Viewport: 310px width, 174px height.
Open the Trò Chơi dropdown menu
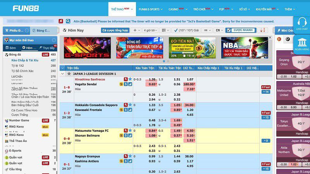click(203, 9)
